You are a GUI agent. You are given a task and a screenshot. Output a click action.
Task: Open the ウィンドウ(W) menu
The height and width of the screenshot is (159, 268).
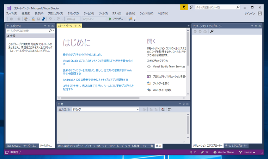pyautogui.click(x=146, y=13)
